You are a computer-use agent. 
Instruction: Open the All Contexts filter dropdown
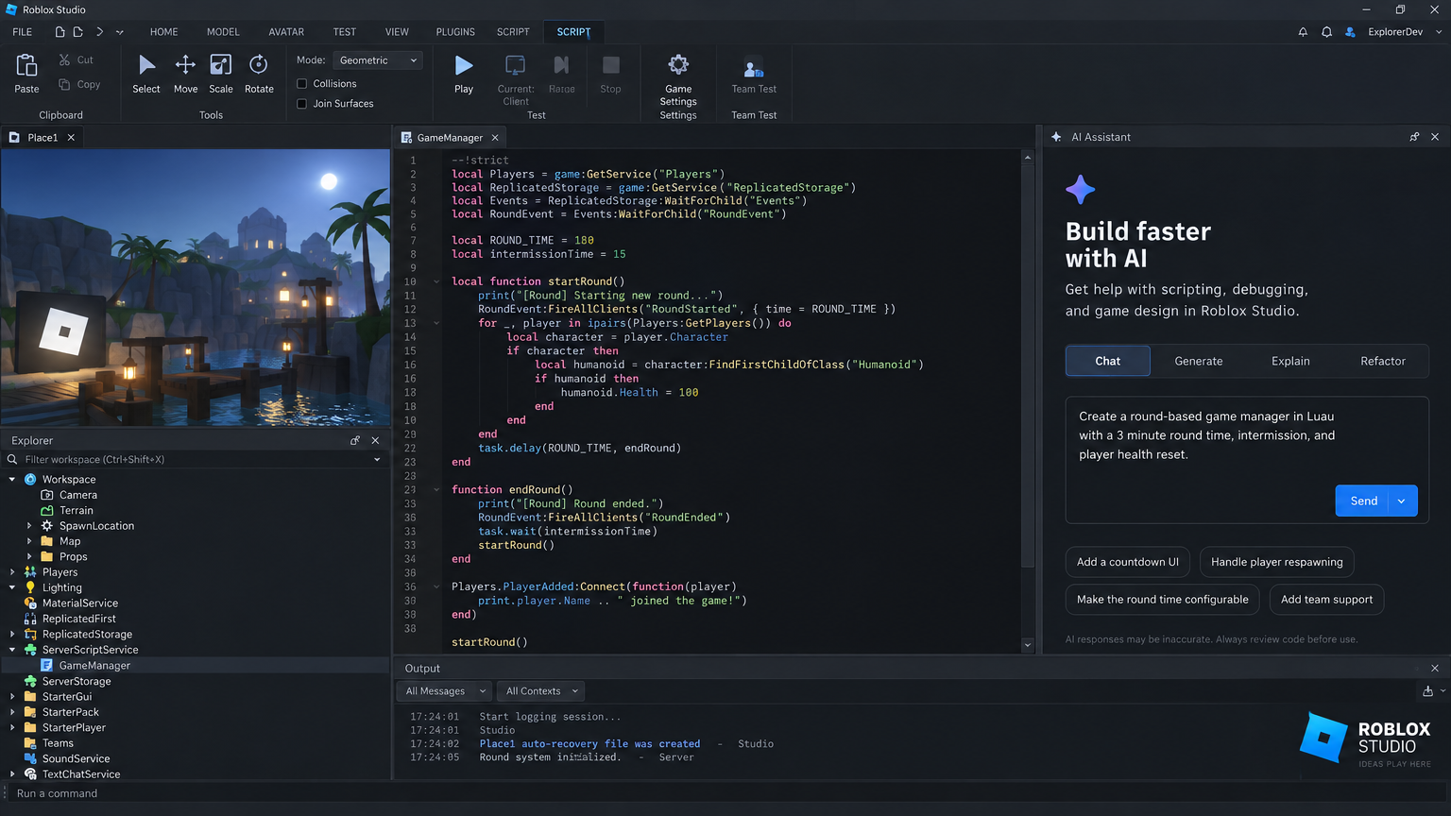pos(541,691)
